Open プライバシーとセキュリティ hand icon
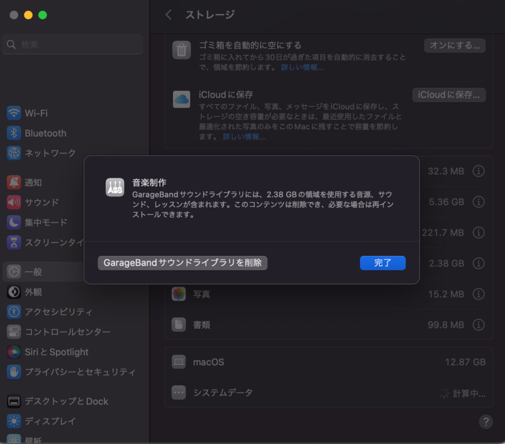This screenshot has height=444, width=505. (14, 372)
